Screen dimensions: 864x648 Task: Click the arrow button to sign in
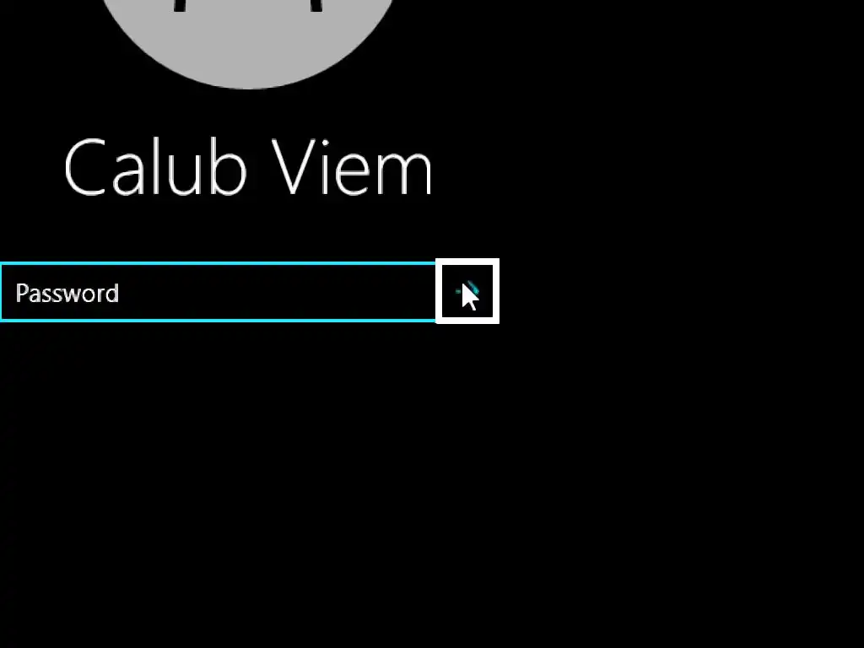[467, 291]
